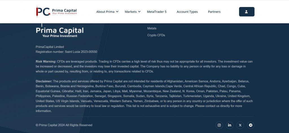The height and width of the screenshot is (133, 289).
Task: Click the copyright Prima Capital 2024 text
Action: [x=64, y=125]
